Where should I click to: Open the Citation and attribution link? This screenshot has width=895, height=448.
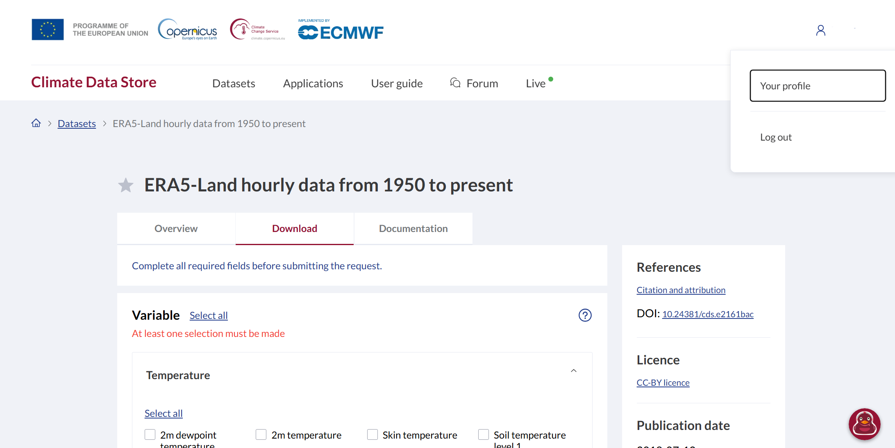tap(681, 290)
